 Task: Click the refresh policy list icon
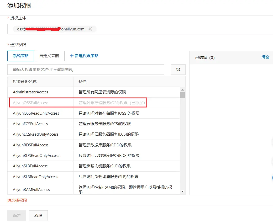[x=178, y=70]
